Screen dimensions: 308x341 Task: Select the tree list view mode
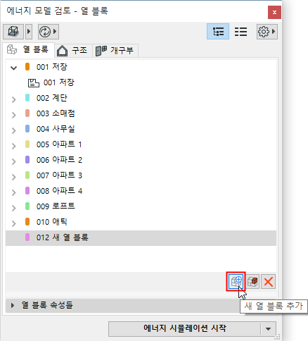point(218,32)
